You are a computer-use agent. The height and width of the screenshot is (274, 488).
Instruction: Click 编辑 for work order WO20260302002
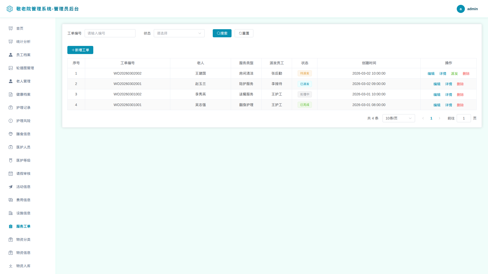pos(431,74)
